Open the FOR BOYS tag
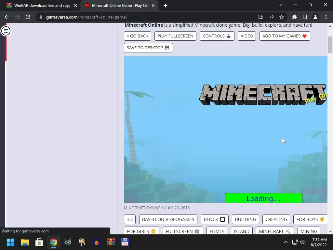Image resolution: width=333 pixels, height=250 pixels. [x=310, y=219]
